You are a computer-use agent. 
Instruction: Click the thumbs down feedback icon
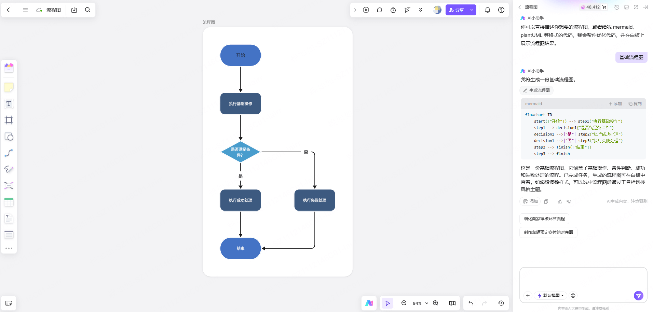pos(569,201)
